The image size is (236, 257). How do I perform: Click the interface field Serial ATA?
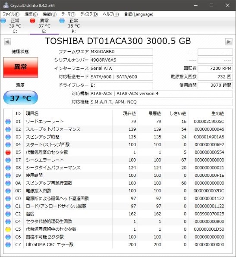[x=121, y=69]
